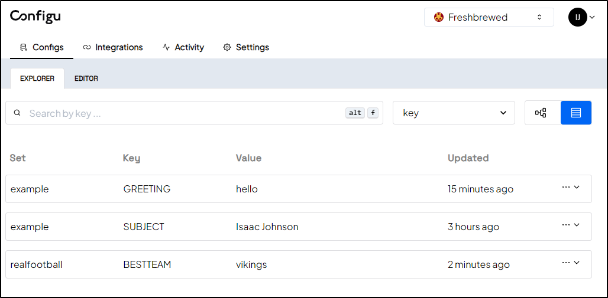The height and width of the screenshot is (298, 608).
Task: Click the IJ user avatar
Action: 578,17
